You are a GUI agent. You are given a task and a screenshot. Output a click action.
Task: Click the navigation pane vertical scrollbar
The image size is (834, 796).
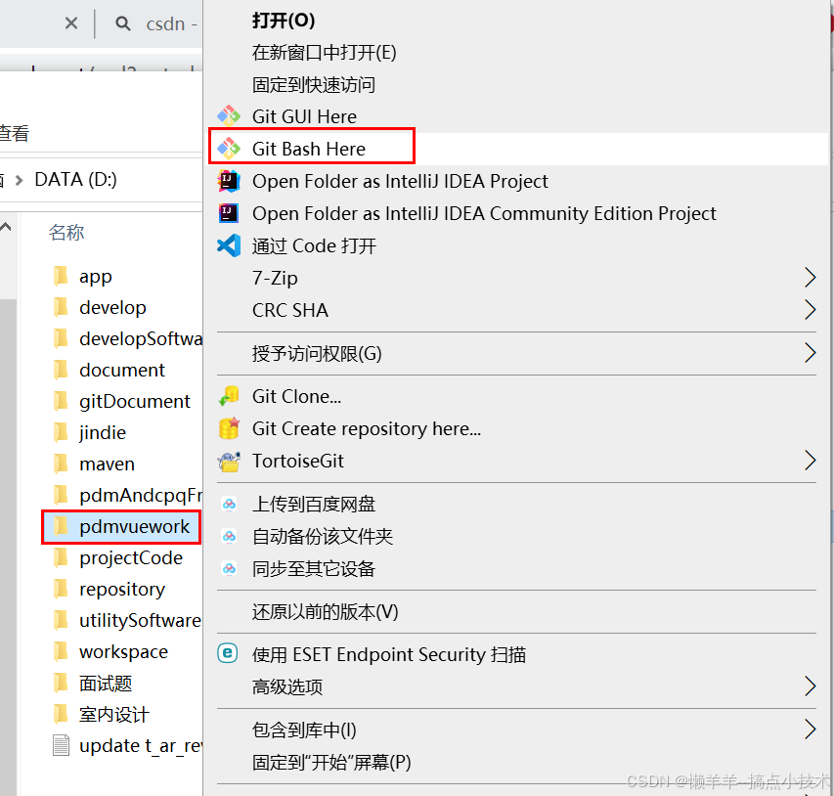pos(8,548)
